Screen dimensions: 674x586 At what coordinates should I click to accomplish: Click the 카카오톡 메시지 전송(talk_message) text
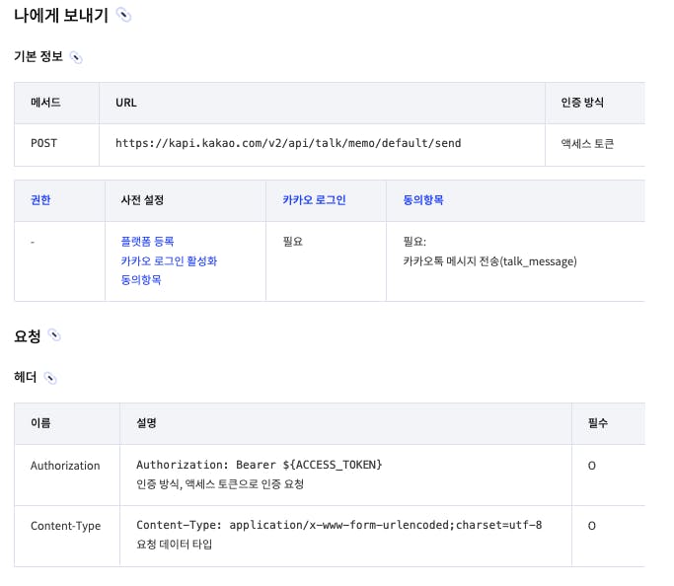coord(489,261)
